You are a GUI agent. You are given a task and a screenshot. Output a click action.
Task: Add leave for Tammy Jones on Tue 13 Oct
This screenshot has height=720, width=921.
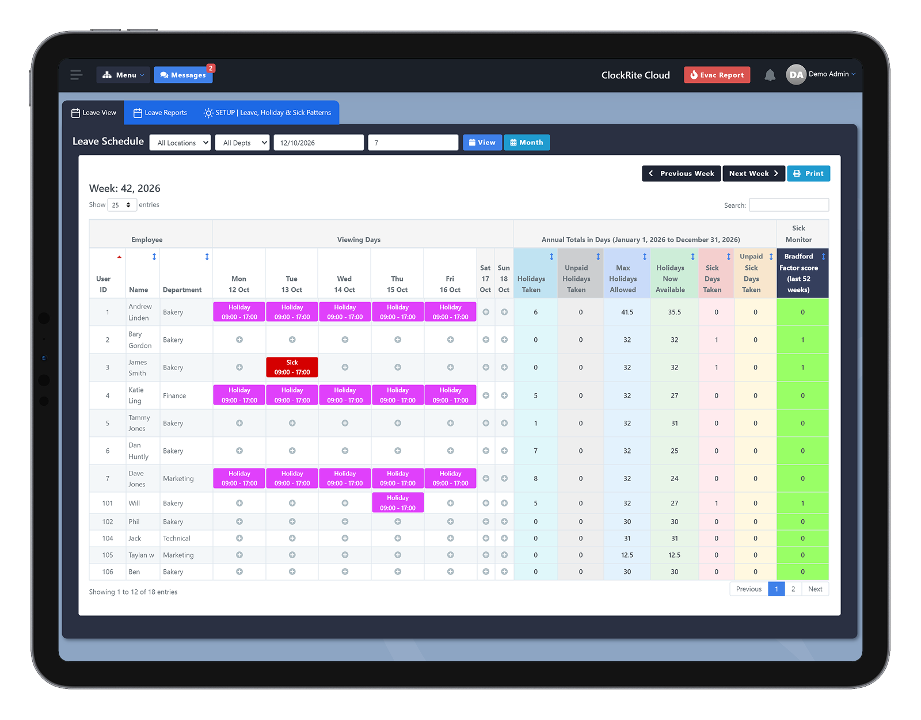pyautogui.click(x=292, y=423)
